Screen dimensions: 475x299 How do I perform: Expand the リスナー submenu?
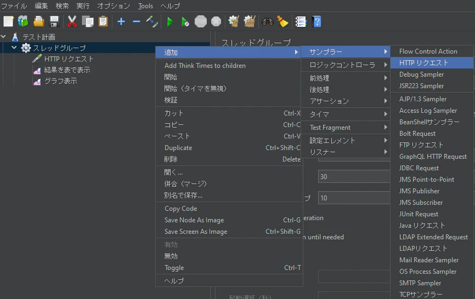click(x=346, y=152)
